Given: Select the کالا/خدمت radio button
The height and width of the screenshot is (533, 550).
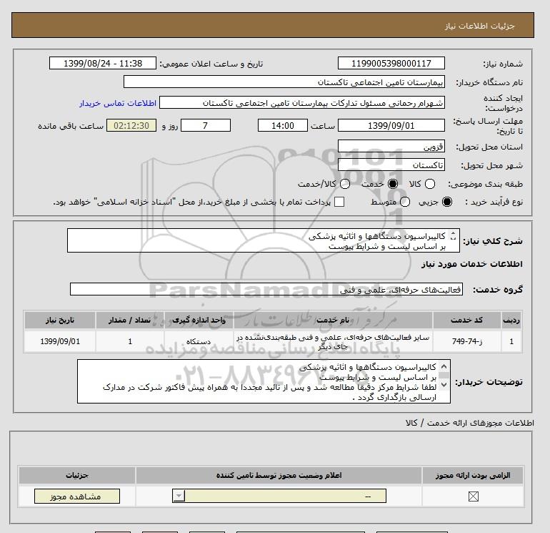Looking at the screenshot, I should 345,184.
